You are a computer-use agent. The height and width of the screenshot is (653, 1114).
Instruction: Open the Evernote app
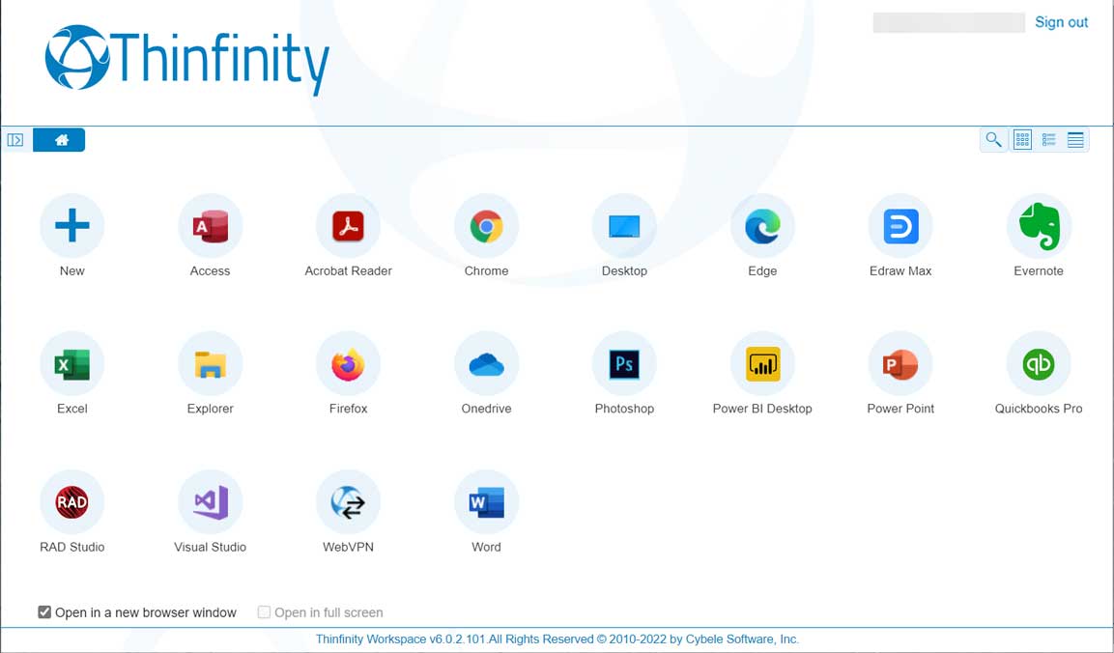(1039, 226)
